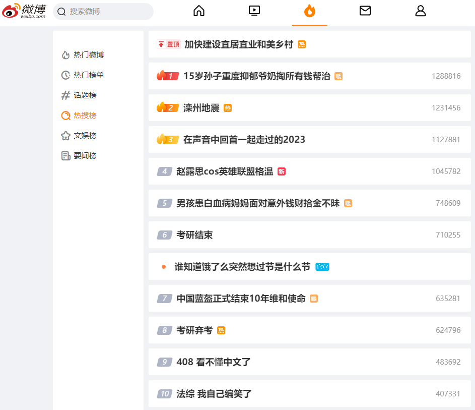Open topic 考研弃考
This screenshot has height=410, width=475.
pos(195,330)
